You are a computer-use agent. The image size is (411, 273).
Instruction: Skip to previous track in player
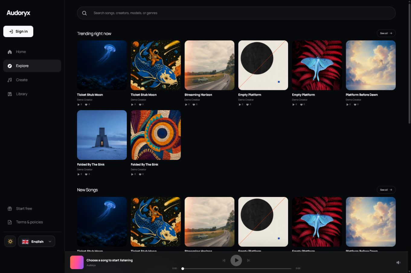224,260
